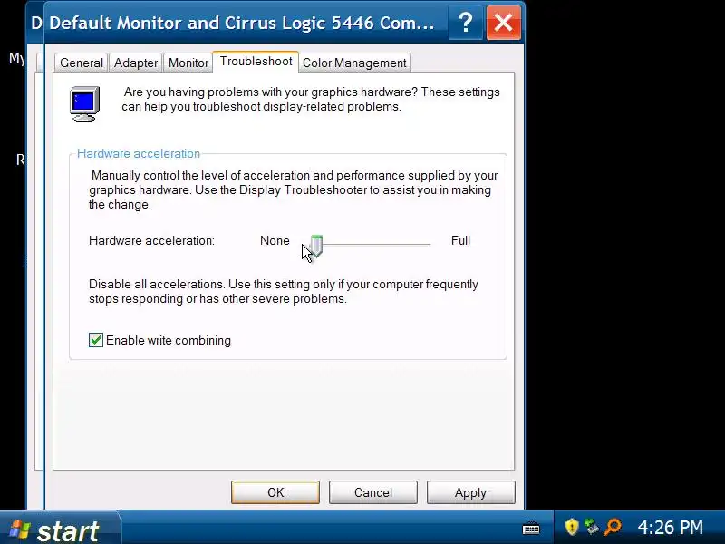This screenshot has height=544, width=725.
Task: Click the 4:26 PM taskbar clock
Action: (670, 527)
